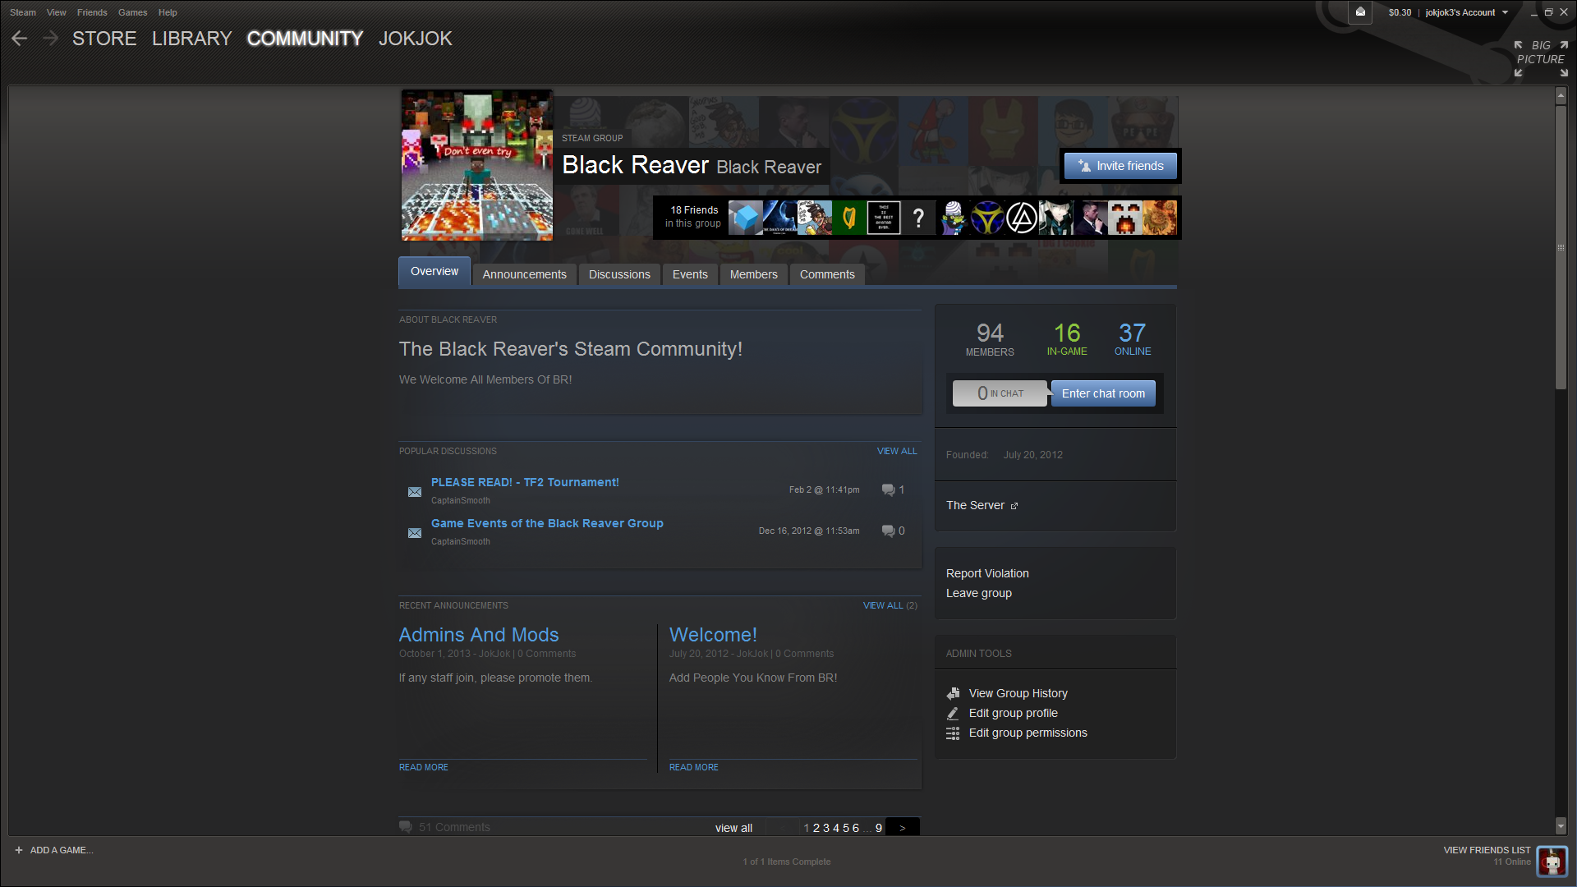Open Game Events of the Black Reaver Group

click(547, 523)
